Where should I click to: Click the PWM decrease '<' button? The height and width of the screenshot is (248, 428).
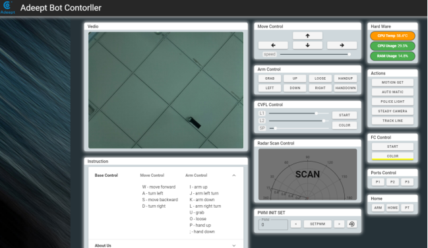295,224
